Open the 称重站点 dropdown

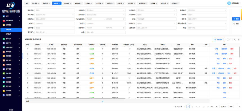207,10
